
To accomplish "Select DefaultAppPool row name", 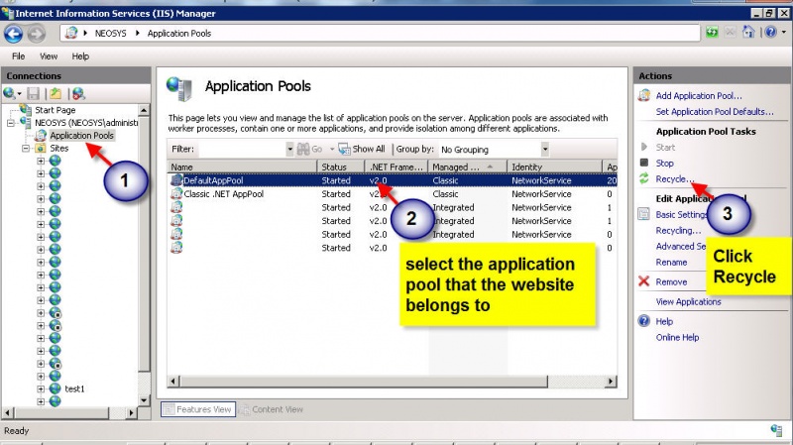I will click(x=213, y=180).
